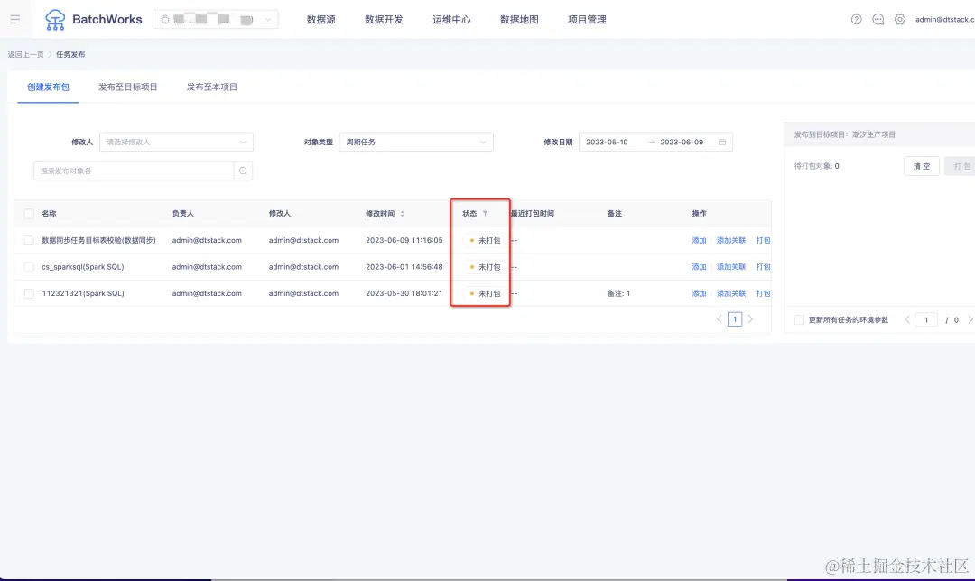Go to next page arrow in table
The image size is (975, 581).
[750, 318]
